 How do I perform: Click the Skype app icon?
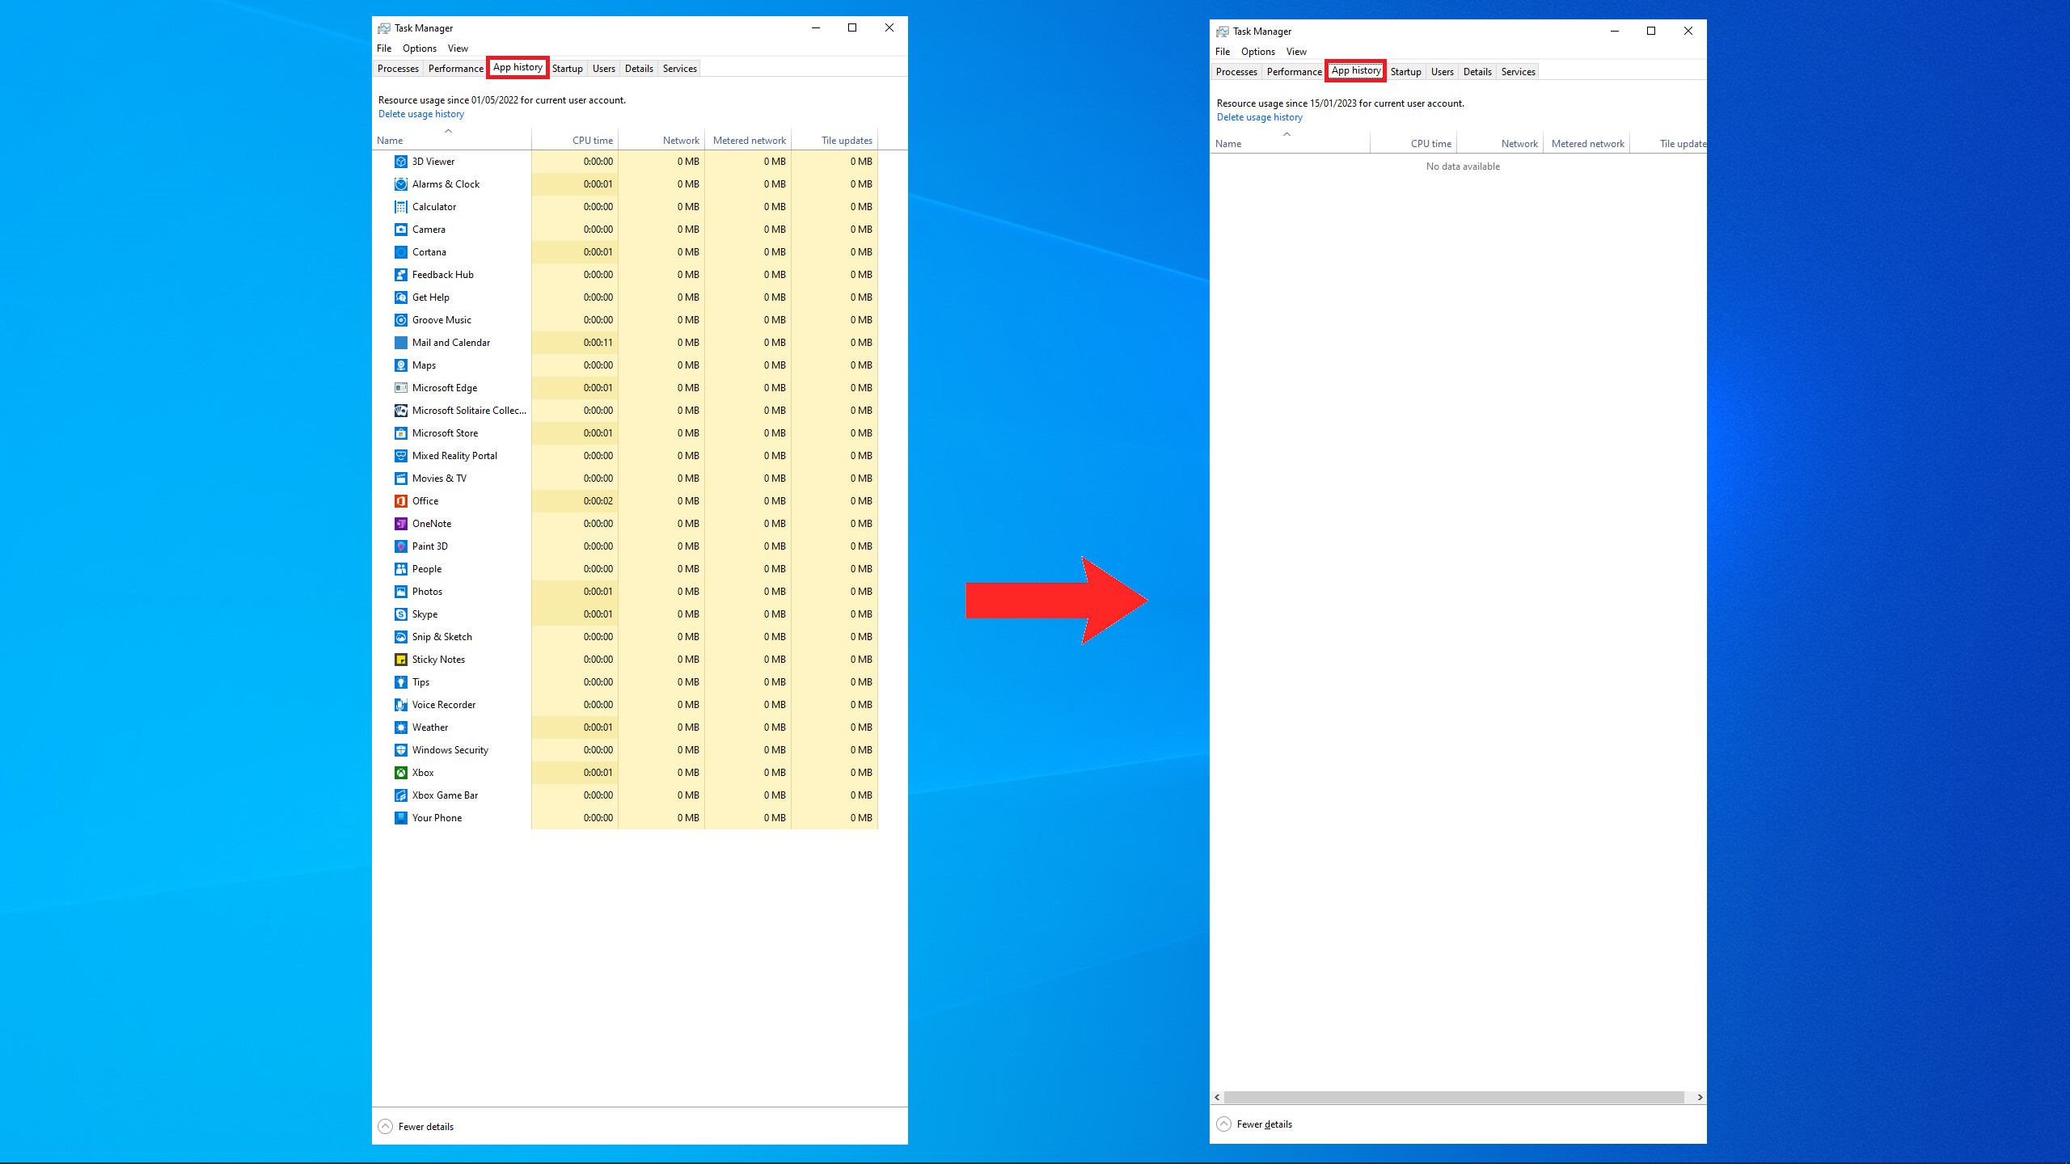[400, 614]
